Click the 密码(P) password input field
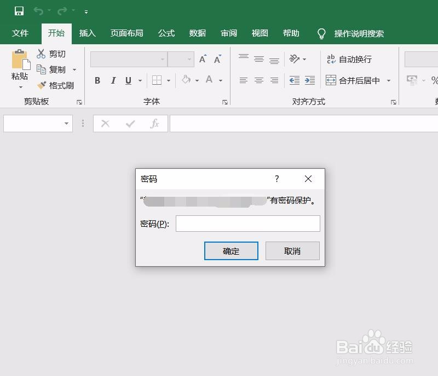Screen dimensions: 438x376 (248, 224)
